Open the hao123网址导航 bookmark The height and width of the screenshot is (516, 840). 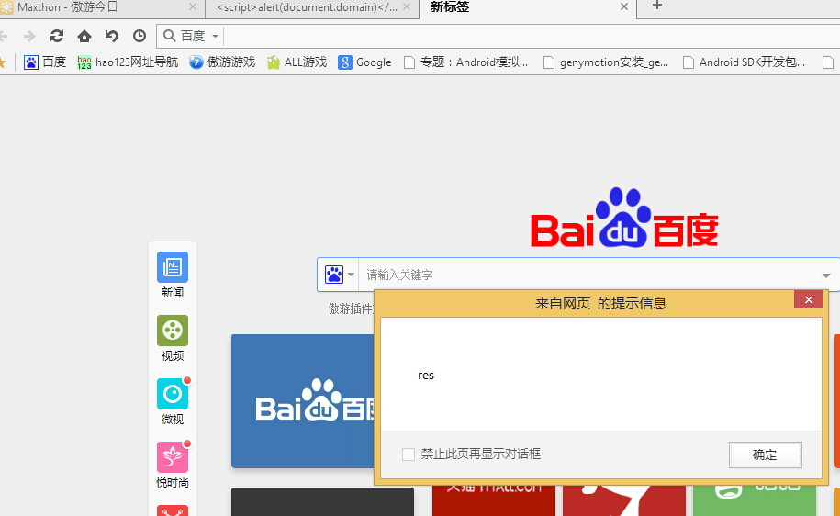click(x=128, y=62)
